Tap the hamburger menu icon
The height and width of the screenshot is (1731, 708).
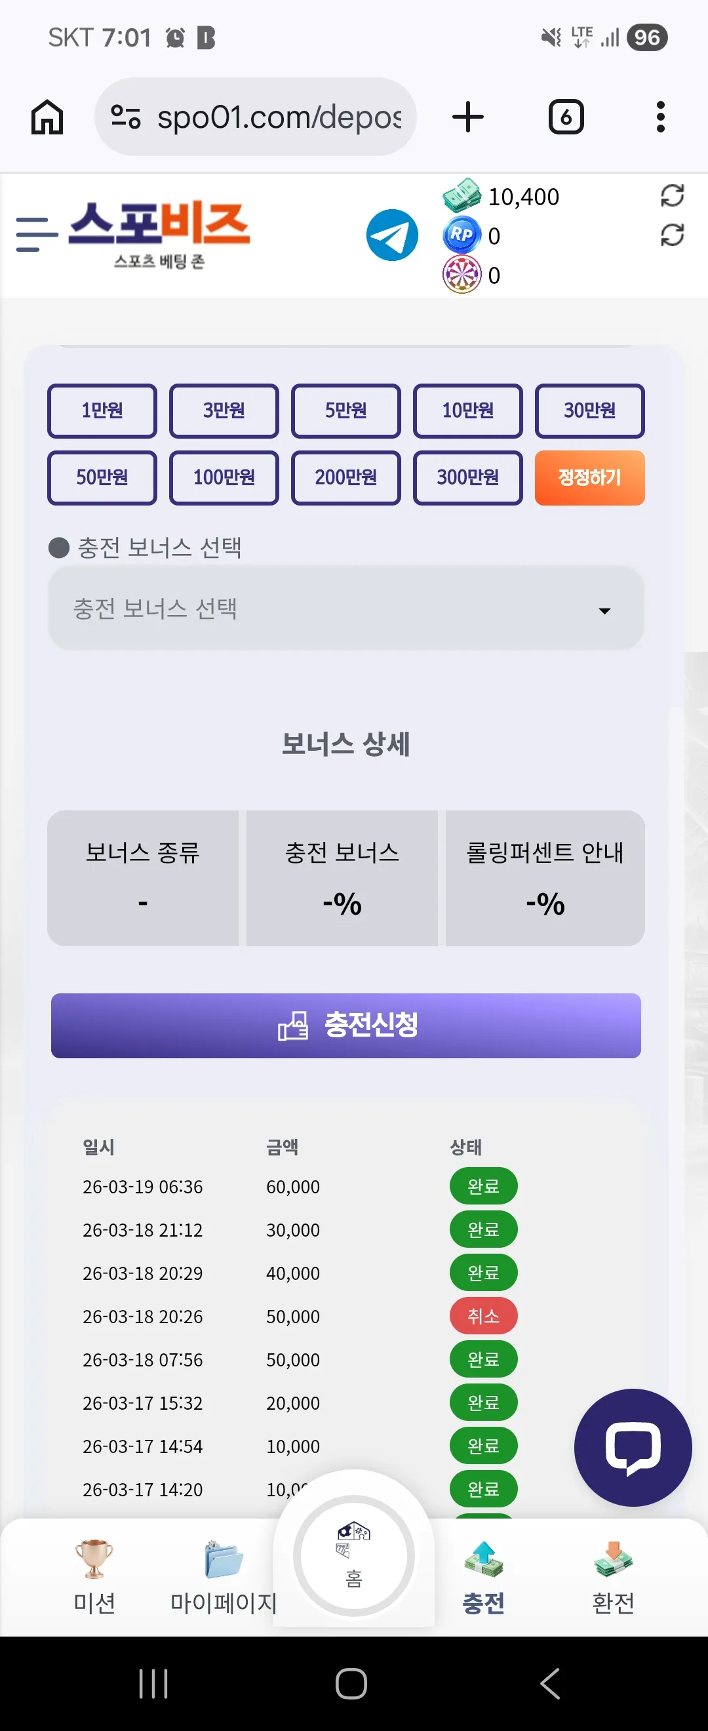(x=37, y=235)
